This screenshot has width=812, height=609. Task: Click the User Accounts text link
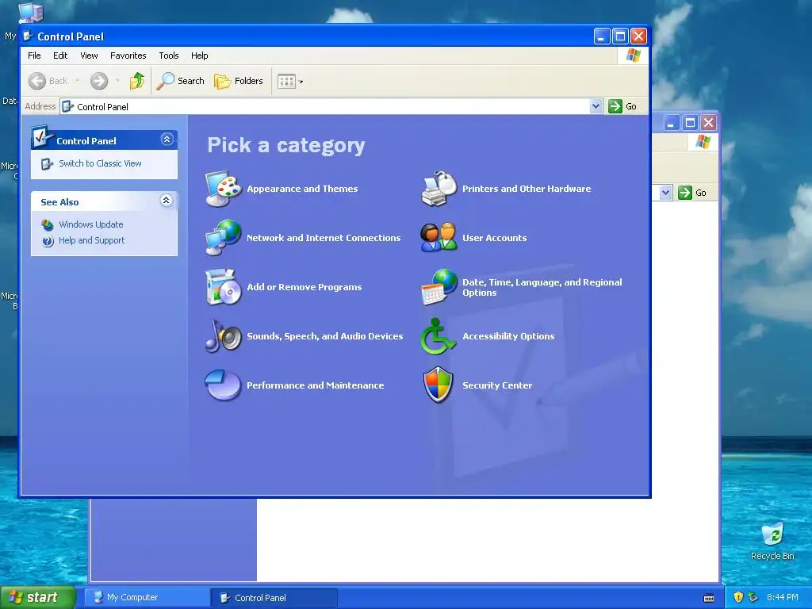[x=495, y=238]
